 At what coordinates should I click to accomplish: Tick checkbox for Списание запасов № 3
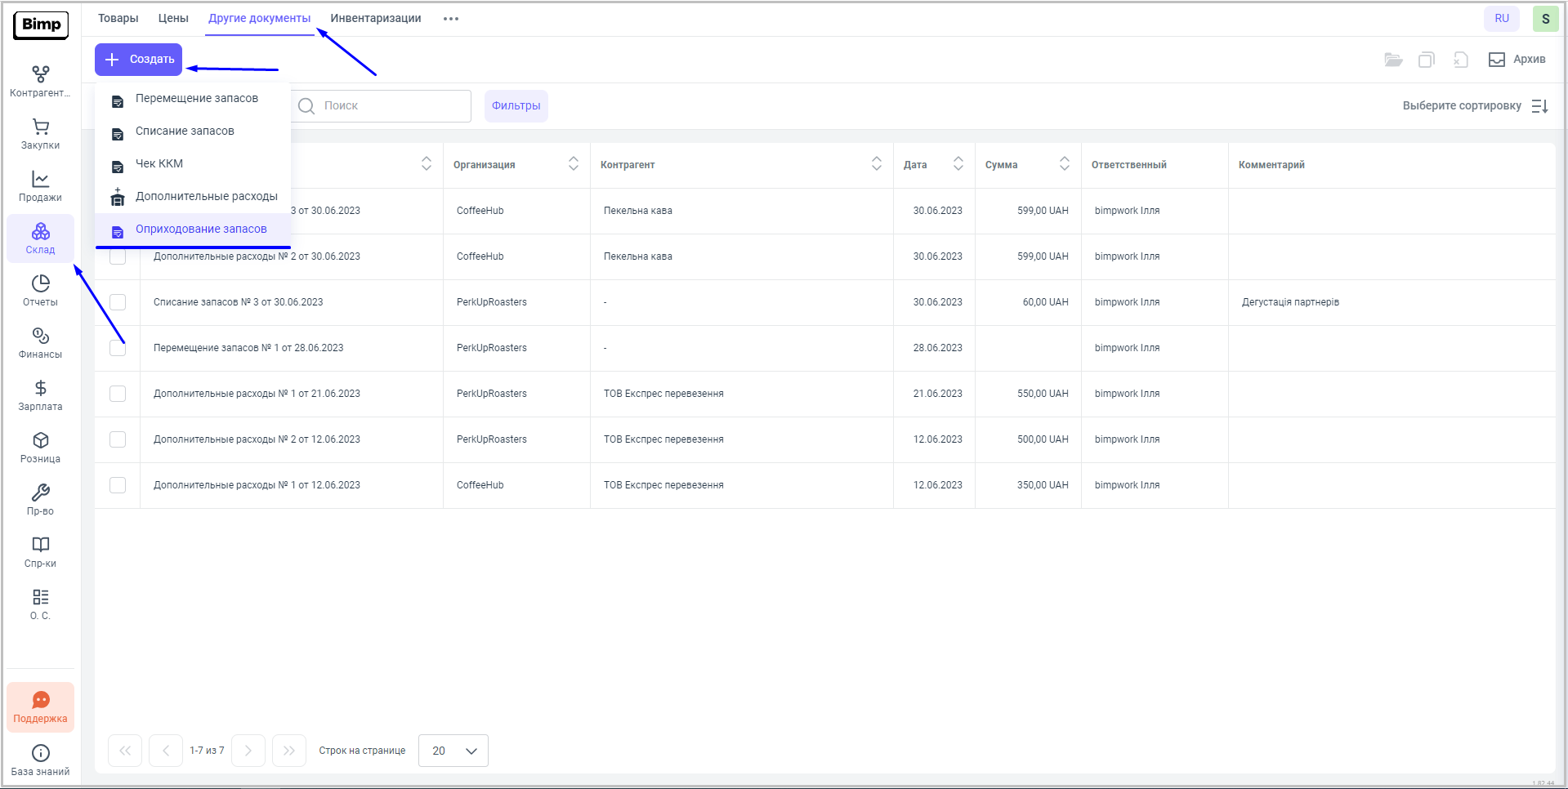[118, 302]
